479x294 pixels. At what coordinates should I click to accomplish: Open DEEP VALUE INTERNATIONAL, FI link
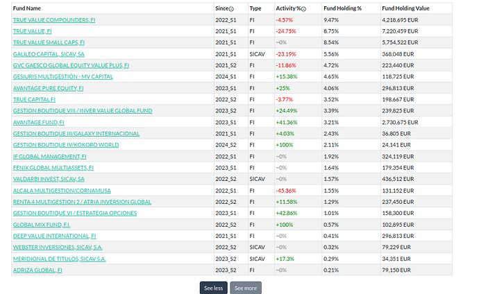pos(54,236)
